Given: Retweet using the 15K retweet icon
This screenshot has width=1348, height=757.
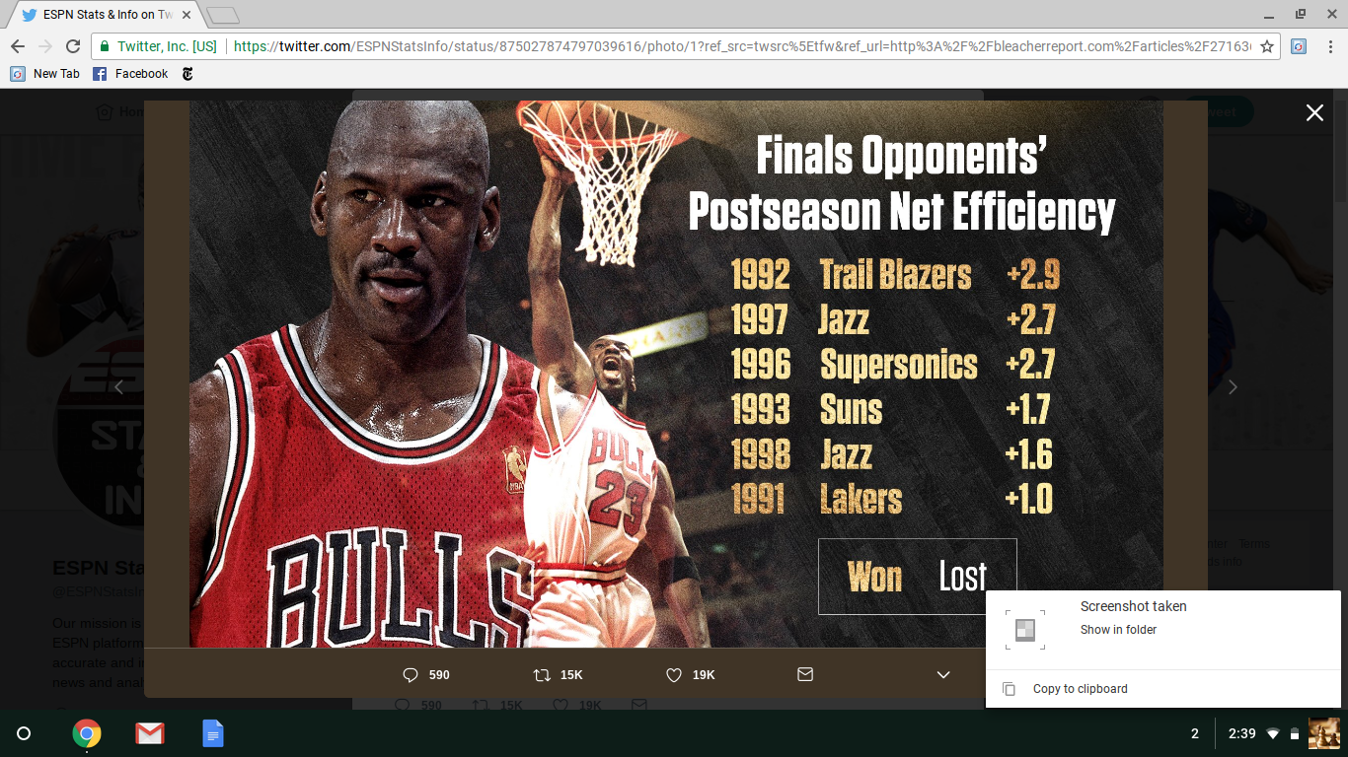Looking at the screenshot, I should pos(542,675).
